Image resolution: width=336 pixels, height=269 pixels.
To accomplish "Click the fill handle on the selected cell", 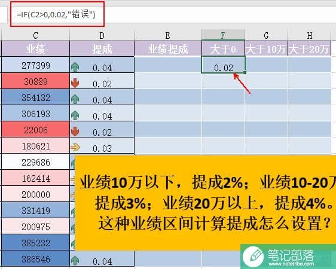I will [245, 72].
